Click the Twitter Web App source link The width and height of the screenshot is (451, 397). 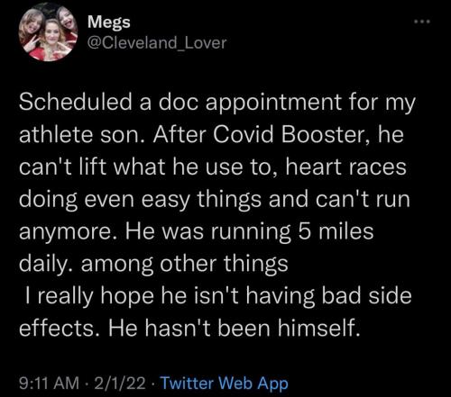(x=225, y=383)
